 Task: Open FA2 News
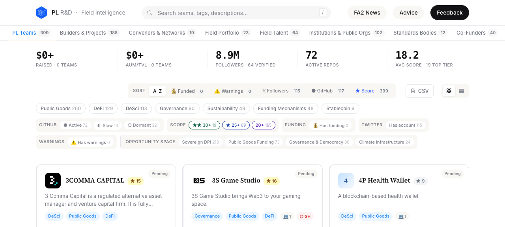(x=367, y=13)
